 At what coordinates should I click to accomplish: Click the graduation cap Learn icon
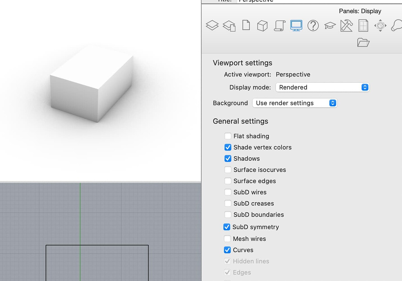click(329, 26)
